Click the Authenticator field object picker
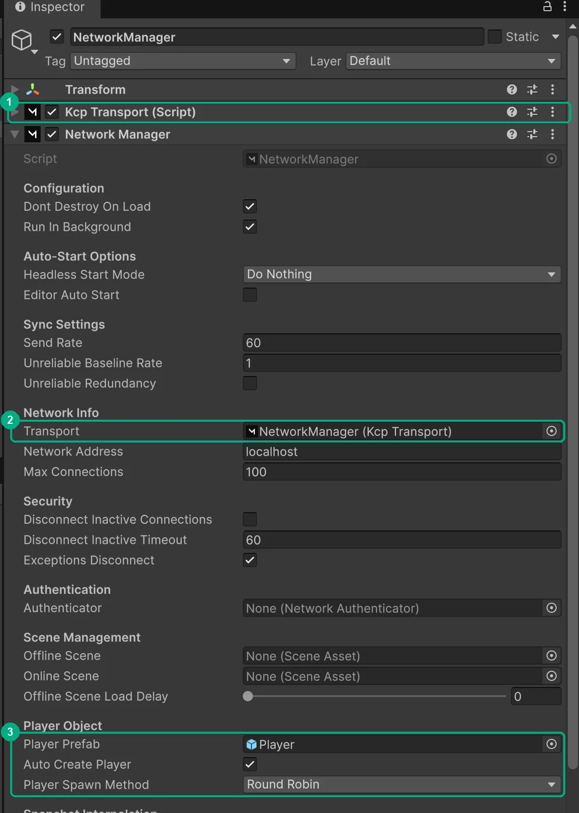 tap(552, 608)
